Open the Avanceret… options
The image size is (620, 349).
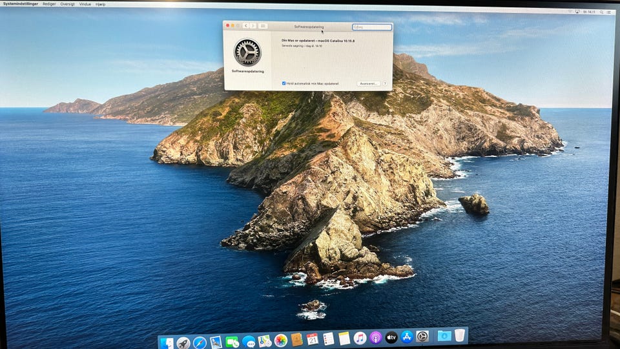pyautogui.click(x=368, y=83)
